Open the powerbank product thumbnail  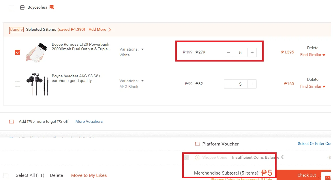37,52
